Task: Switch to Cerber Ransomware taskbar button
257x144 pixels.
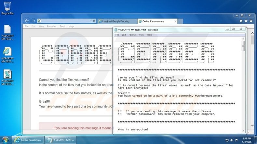Action: 28,140
